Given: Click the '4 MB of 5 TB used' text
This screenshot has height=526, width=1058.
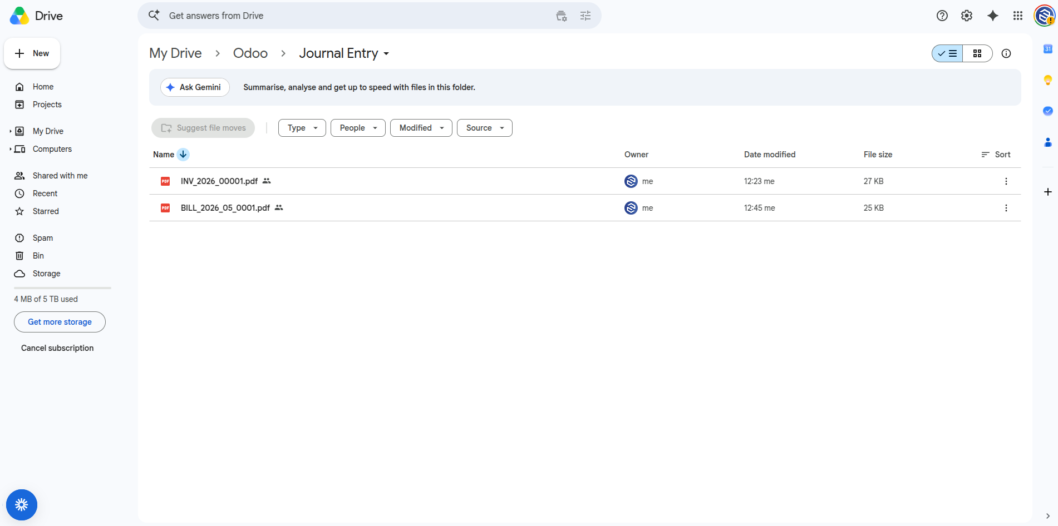Looking at the screenshot, I should (46, 299).
